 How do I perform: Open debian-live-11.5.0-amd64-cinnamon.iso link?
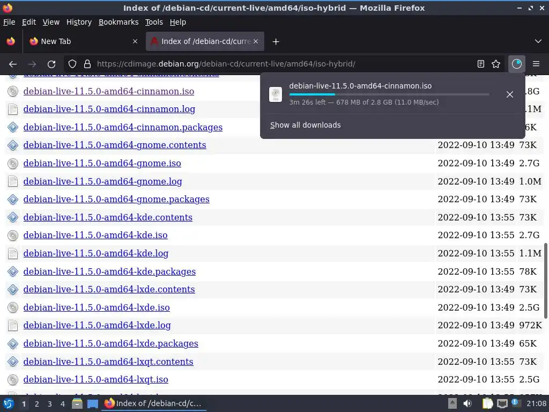pos(108,91)
